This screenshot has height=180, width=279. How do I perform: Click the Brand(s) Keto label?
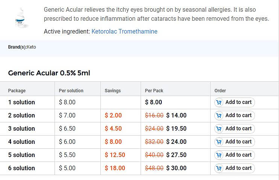[x=22, y=47]
